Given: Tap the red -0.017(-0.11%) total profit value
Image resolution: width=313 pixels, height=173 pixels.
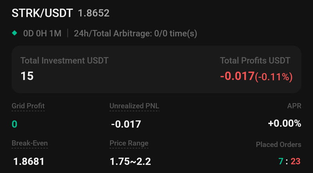Looking at the screenshot, I should tap(256, 76).
